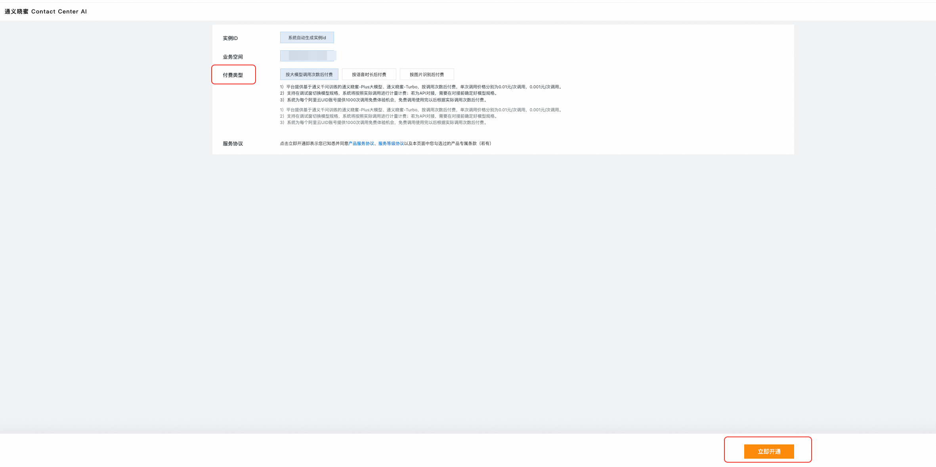
Task: Click dark pricing note line 1 about Plus/Turbo
Action: pos(421,87)
